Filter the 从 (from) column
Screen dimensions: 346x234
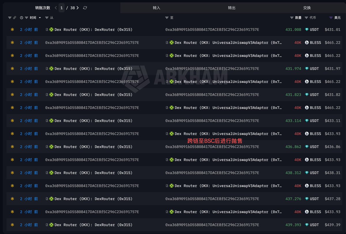pyautogui.click(x=47, y=18)
